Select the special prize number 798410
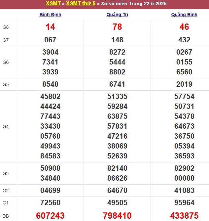 click(x=117, y=216)
